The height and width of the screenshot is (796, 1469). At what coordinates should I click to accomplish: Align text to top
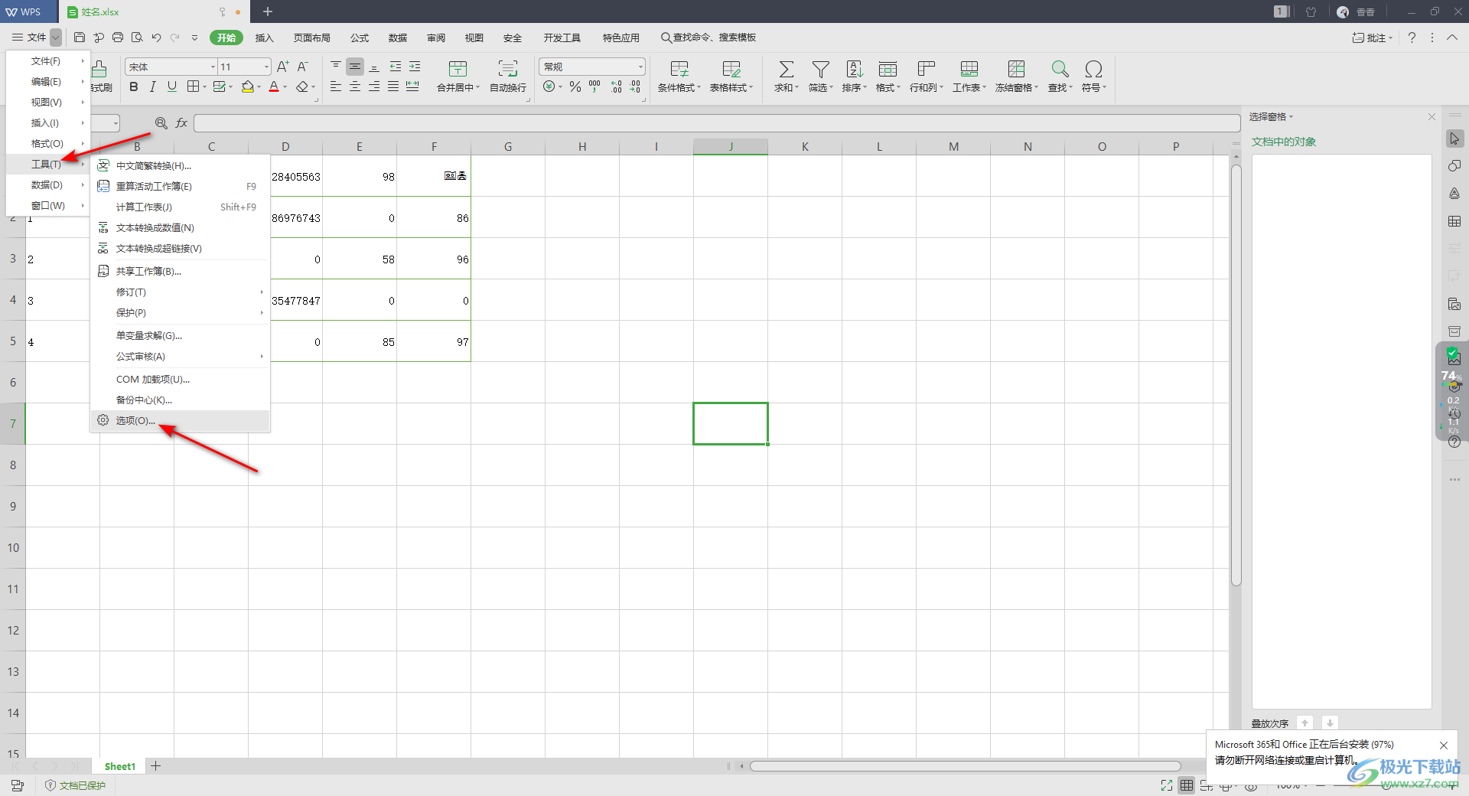point(336,67)
